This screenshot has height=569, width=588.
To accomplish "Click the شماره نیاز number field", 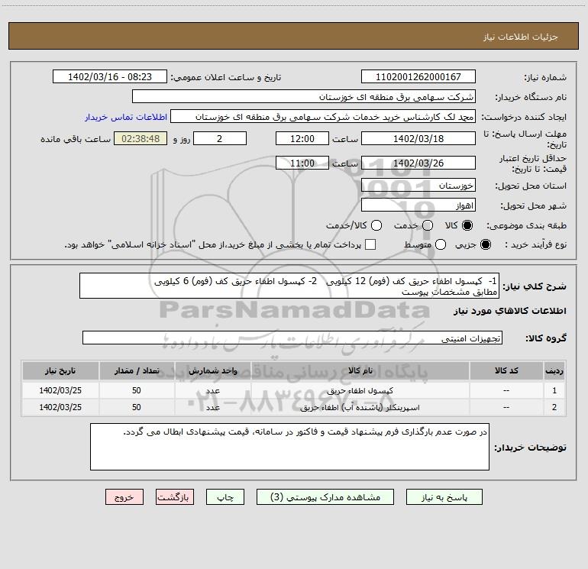I will [x=418, y=77].
